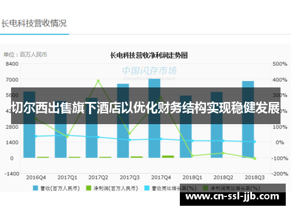Viewport: 291px width, 211px height.
Task: Click the 8400 left axis value
Action: click(12, 64)
